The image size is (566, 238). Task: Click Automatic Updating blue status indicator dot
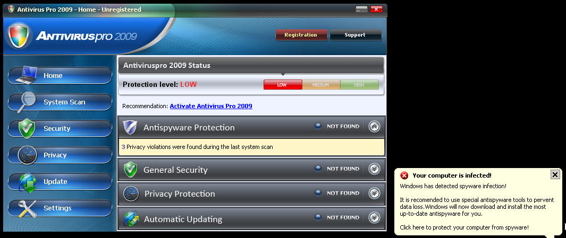pos(318,217)
